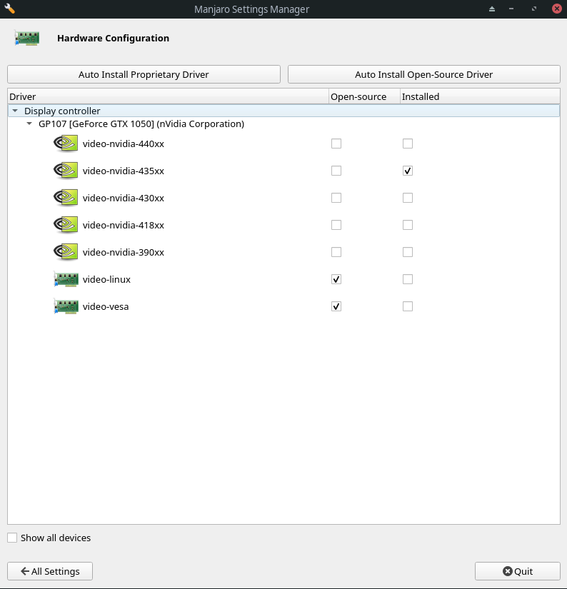The image size is (567, 589).
Task: Toggle Open-source checkbox for video-linux
Action: tap(336, 279)
